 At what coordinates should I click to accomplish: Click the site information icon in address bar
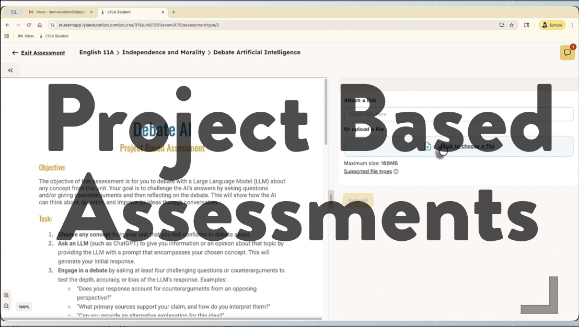[x=52, y=25]
